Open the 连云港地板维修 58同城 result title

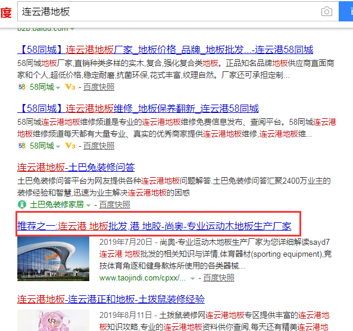(138, 108)
